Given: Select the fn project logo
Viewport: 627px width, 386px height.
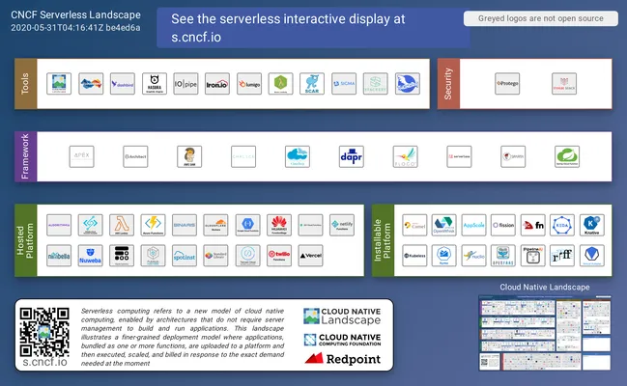Looking at the screenshot, I should [x=533, y=225].
